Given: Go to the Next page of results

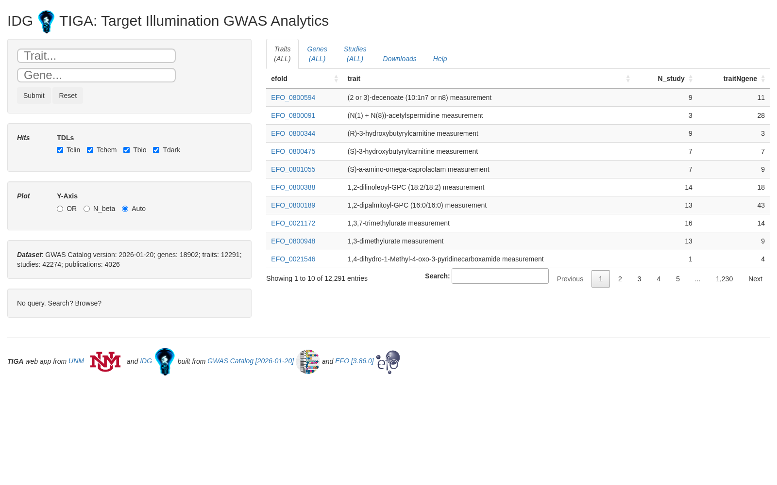Looking at the screenshot, I should point(755,279).
